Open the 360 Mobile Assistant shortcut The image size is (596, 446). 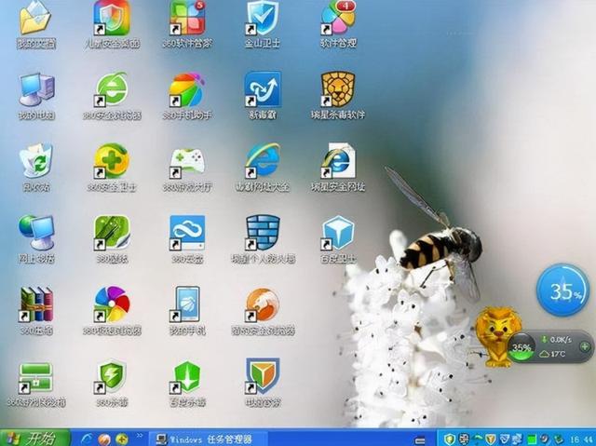click(x=187, y=90)
